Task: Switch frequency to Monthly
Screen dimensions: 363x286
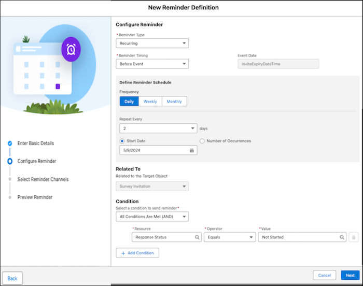Action: point(174,102)
